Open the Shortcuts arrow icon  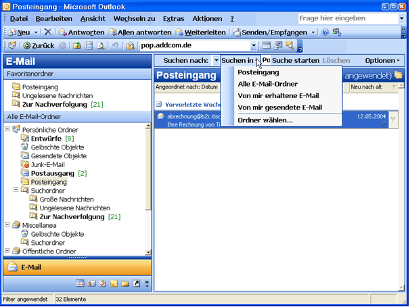click(x=136, y=283)
